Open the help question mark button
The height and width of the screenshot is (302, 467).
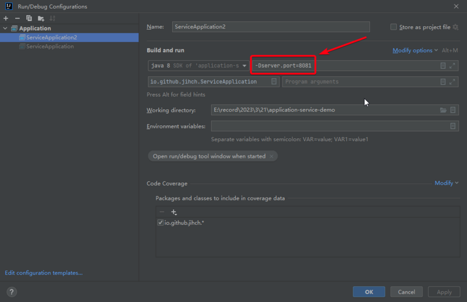click(12, 292)
